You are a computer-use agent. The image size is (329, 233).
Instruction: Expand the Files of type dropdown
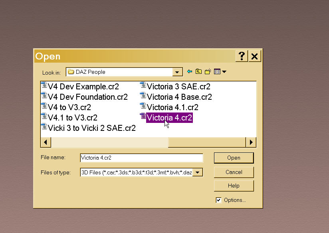[x=198, y=173]
